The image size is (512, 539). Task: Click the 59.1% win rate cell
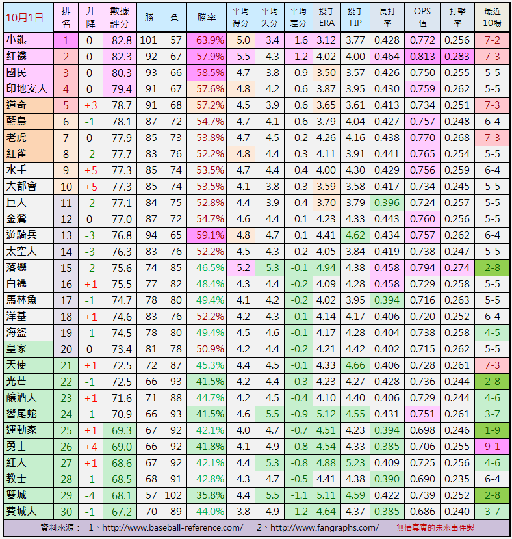tap(207, 235)
